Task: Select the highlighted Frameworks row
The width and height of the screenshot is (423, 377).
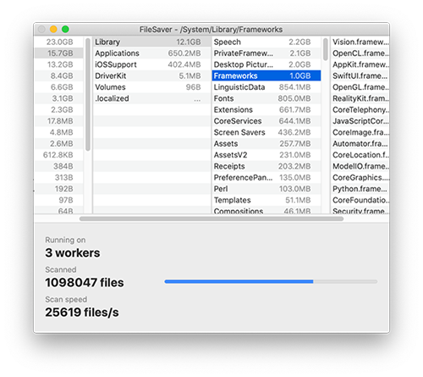Action: (266, 75)
